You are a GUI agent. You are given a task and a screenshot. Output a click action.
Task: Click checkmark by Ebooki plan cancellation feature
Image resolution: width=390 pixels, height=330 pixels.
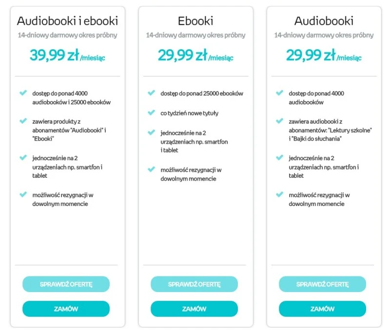tap(151, 169)
